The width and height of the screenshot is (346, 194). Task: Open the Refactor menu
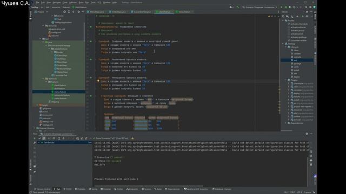point(73,2)
